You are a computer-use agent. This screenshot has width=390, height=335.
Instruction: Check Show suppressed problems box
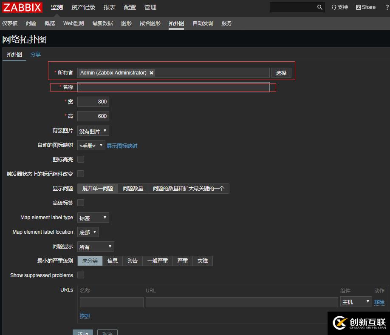pyautogui.click(x=81, y=275)
